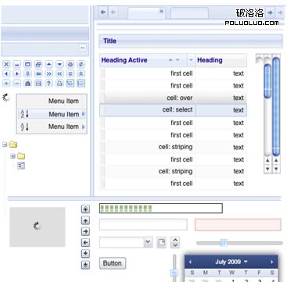Click the binoculars search icon

(x=27, y=84)
